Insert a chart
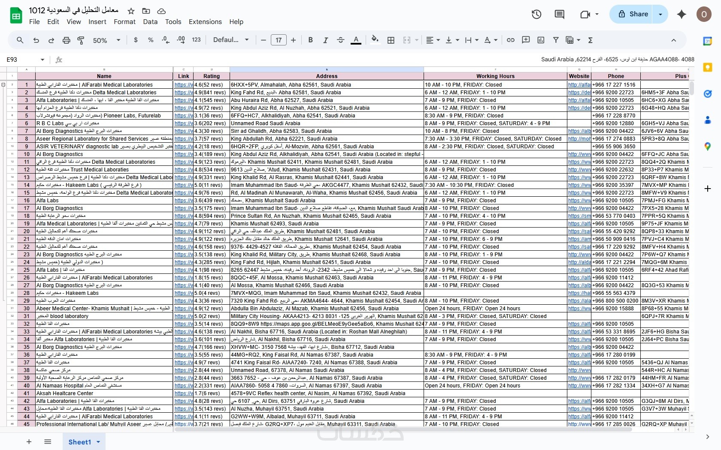721x450 pixels. point(541,40)
